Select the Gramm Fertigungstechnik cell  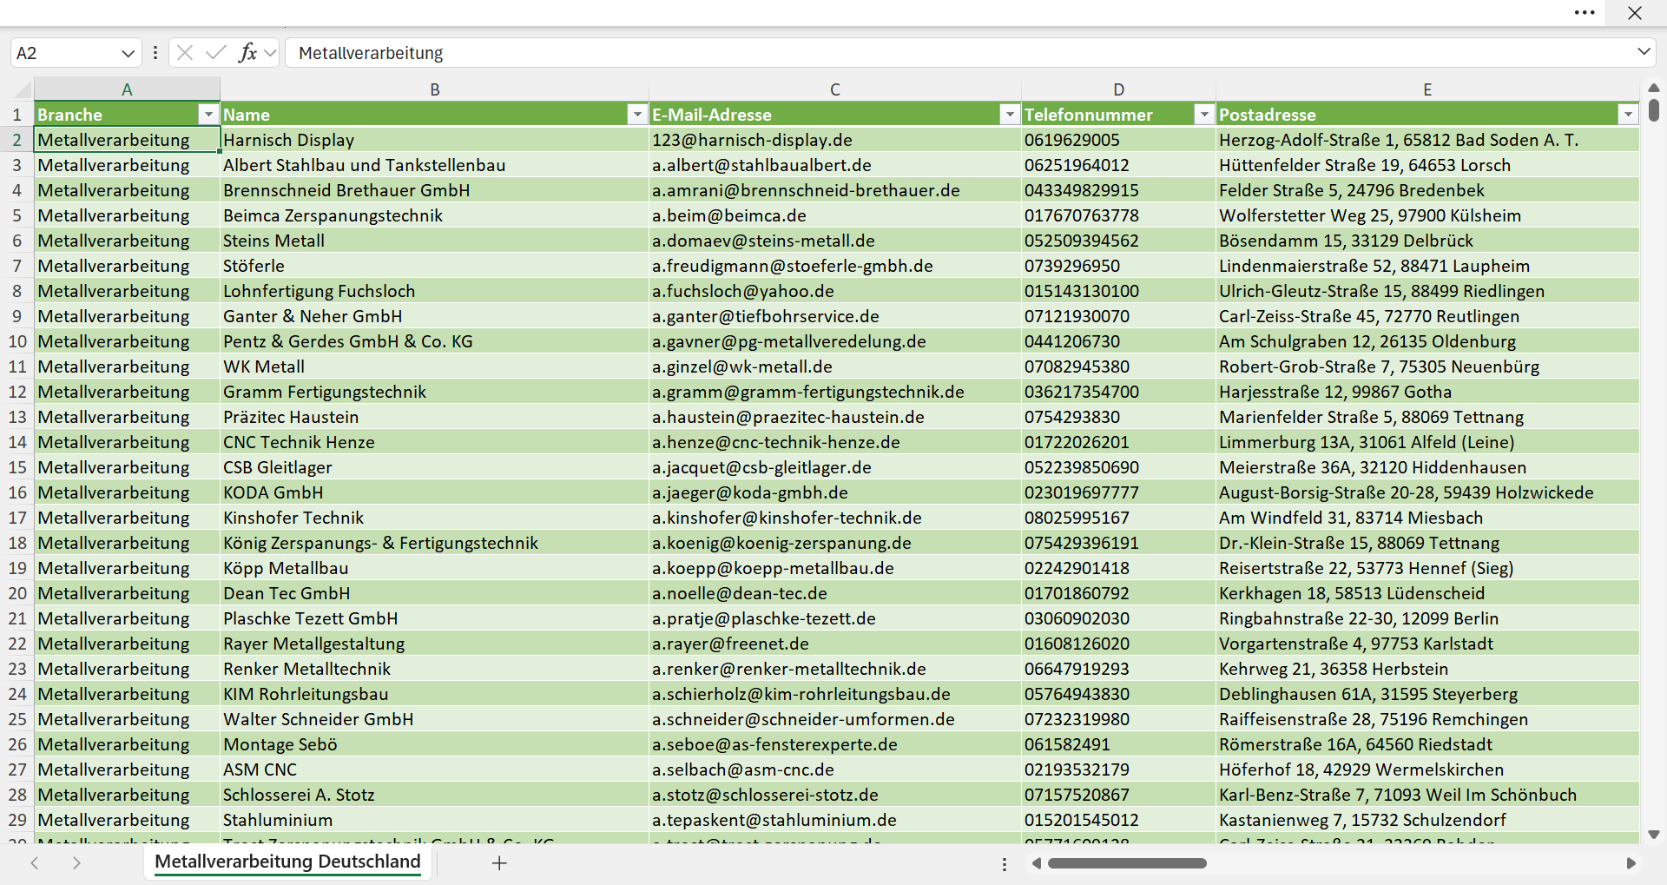(x=434, y=392)
